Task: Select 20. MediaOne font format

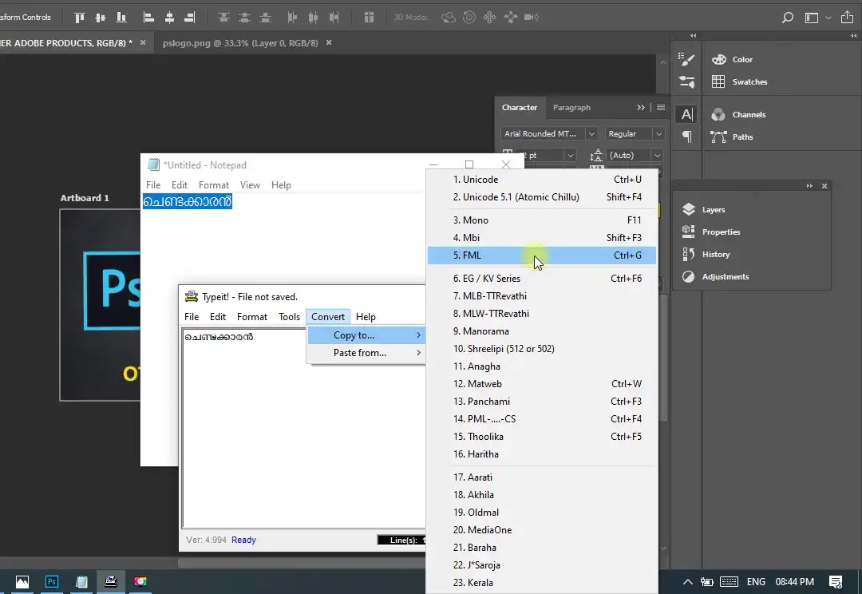Action: (x=541, y=529)
